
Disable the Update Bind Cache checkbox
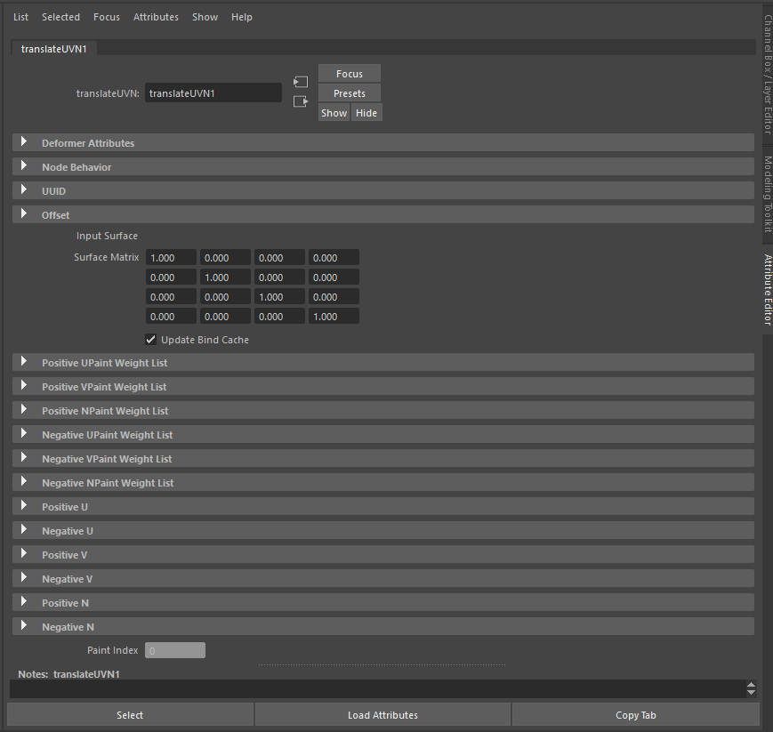(150, 339)
